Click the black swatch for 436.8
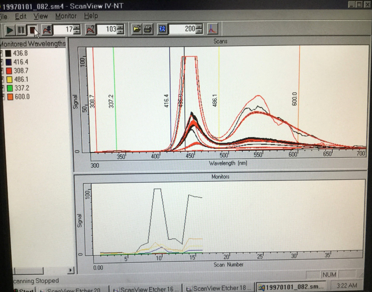The width and height of the screenshot is (372, 292). (8, 53)
